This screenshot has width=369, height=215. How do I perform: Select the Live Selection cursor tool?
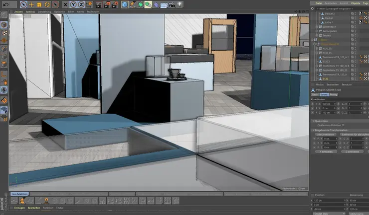point(23,4)
